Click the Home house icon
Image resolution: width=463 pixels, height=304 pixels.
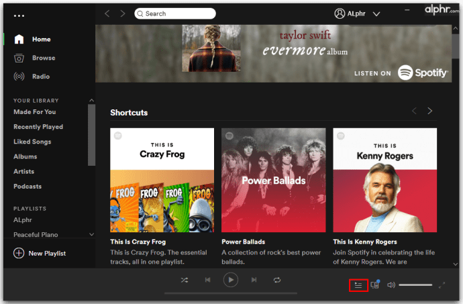pos(19,39)
